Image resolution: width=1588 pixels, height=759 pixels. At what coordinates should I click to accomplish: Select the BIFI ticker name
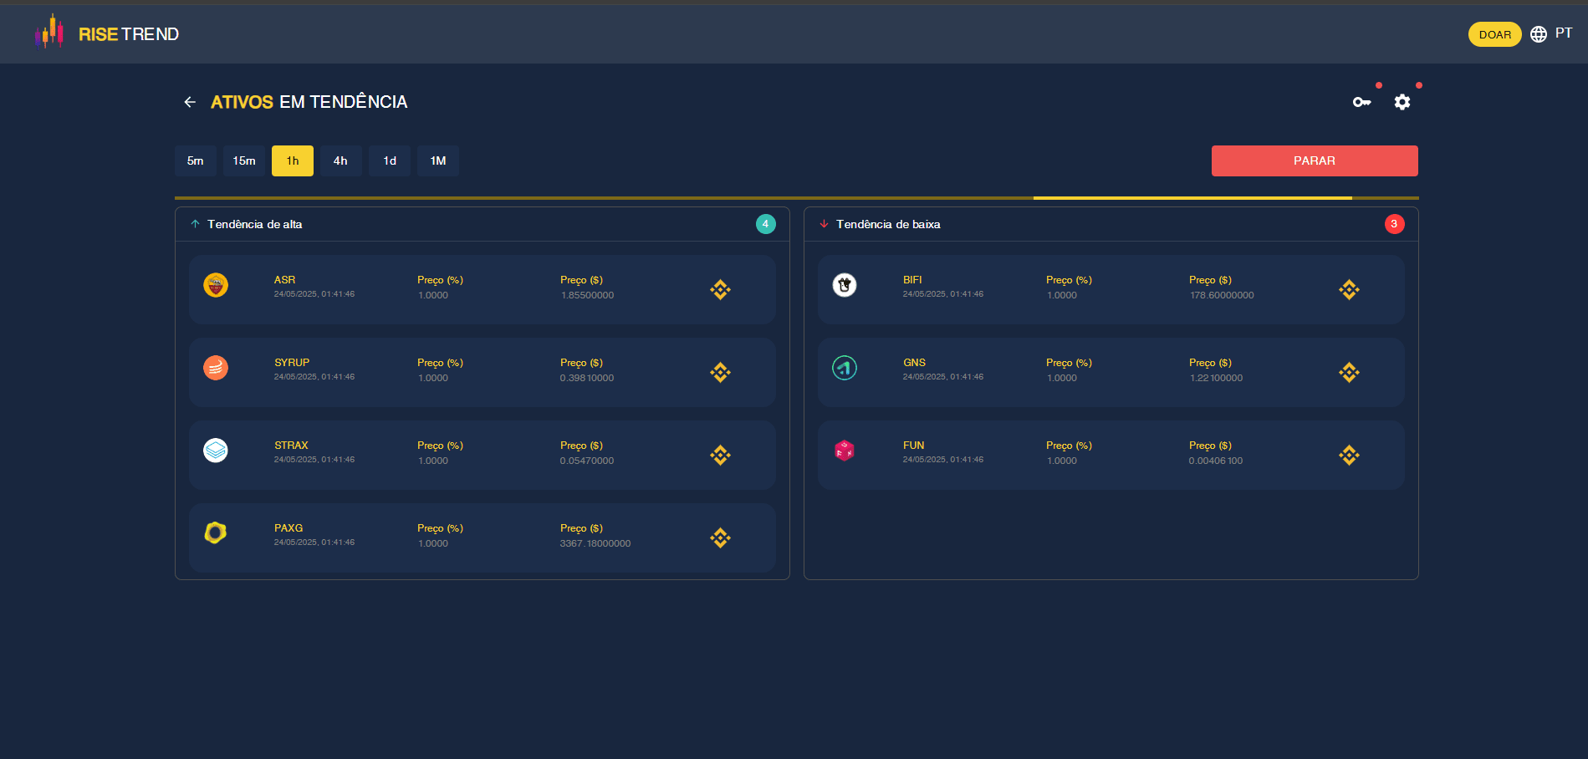pos(912,280)
